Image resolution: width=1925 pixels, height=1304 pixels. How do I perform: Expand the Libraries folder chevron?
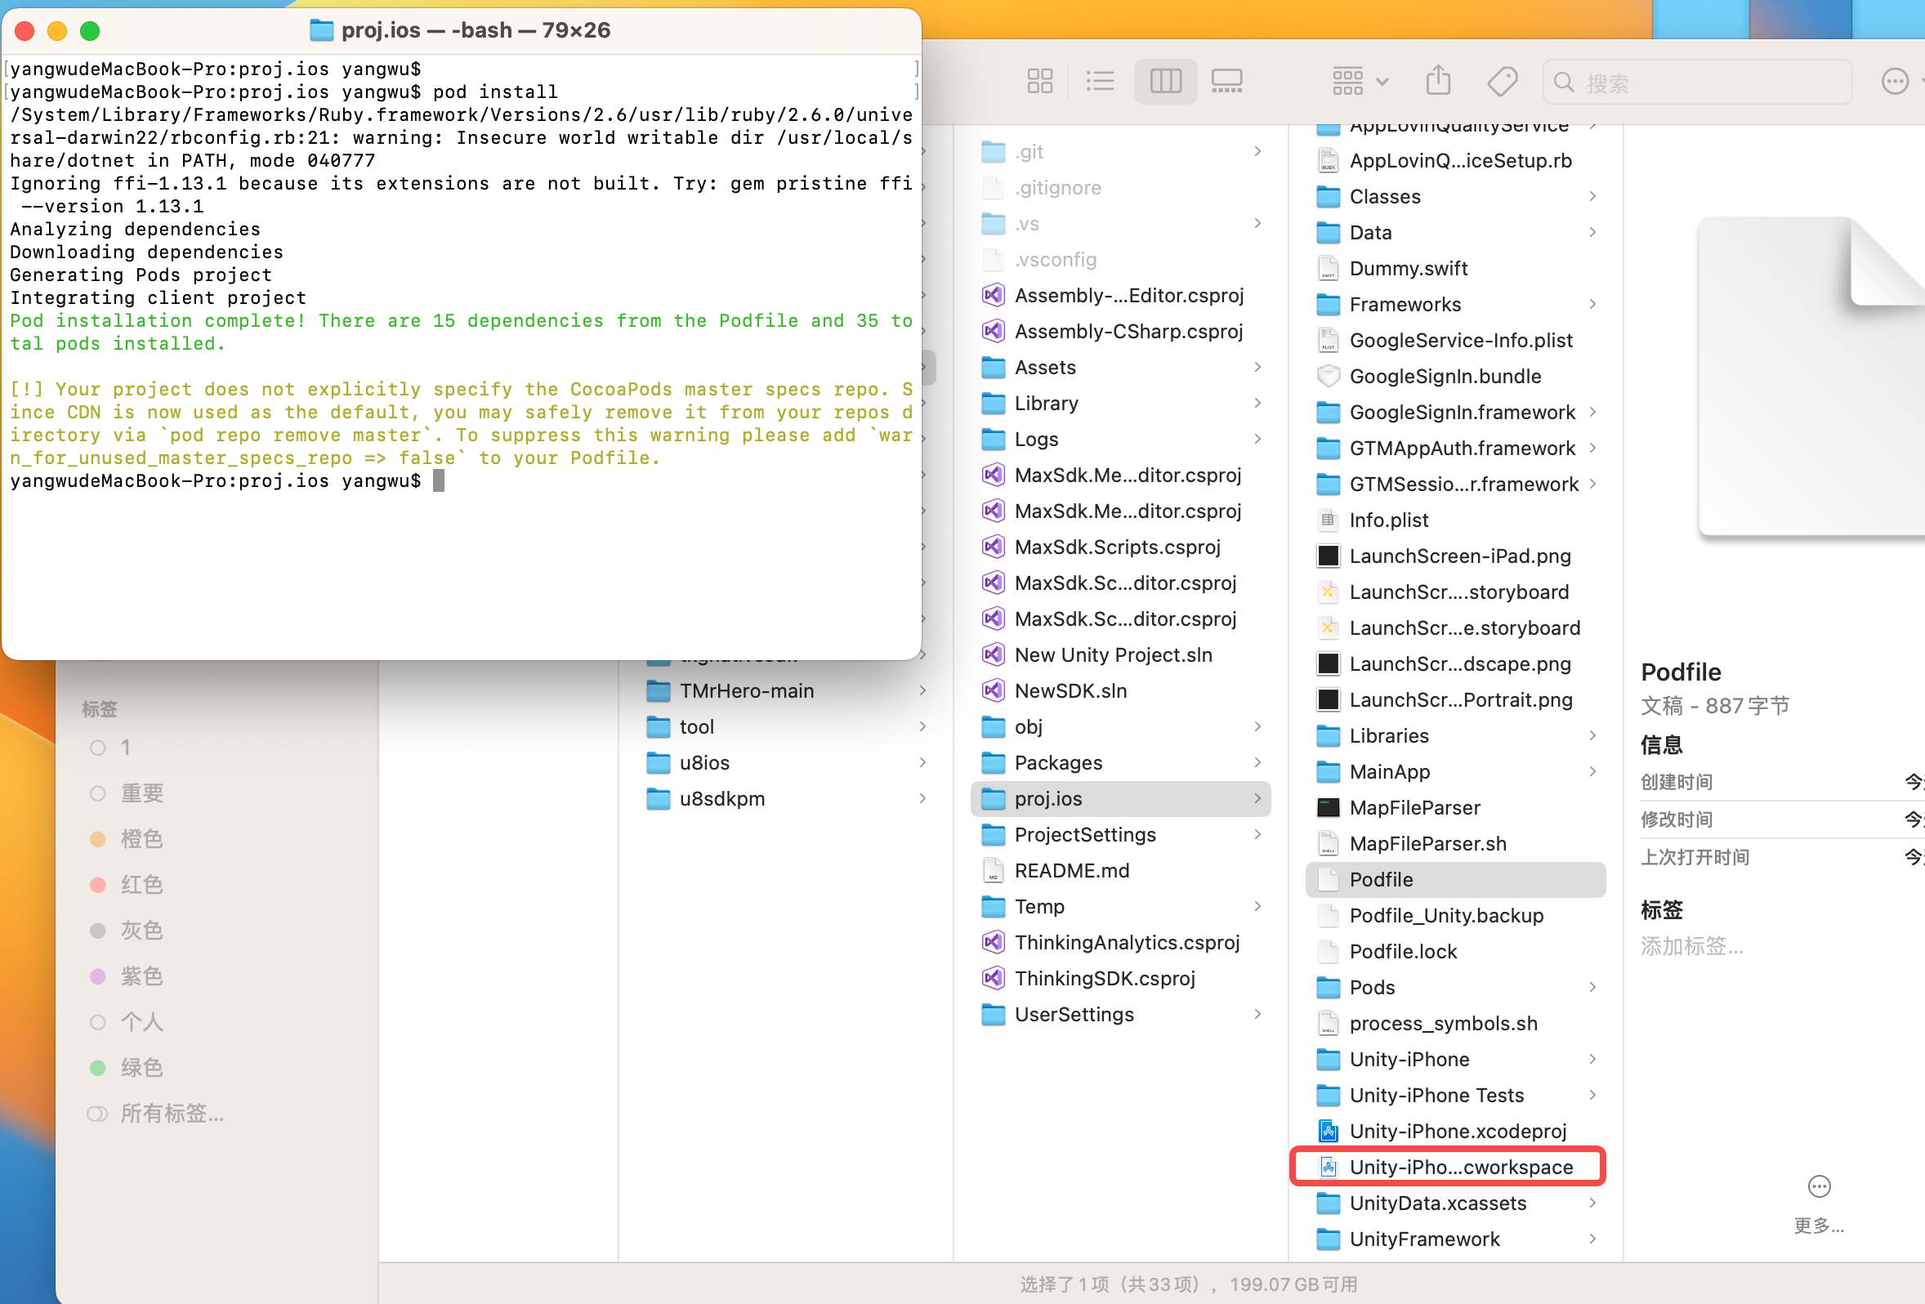(x=1592, y=735)
